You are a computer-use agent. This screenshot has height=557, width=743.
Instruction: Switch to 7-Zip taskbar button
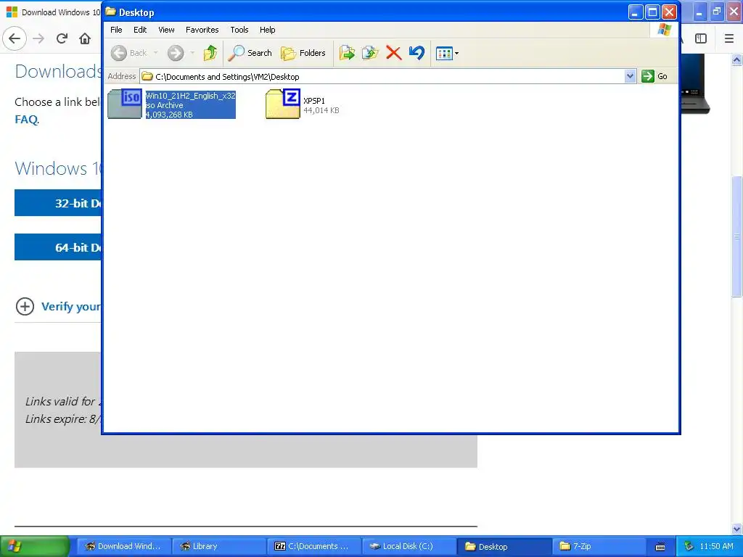pyautogui.click(x=599, y=546)
